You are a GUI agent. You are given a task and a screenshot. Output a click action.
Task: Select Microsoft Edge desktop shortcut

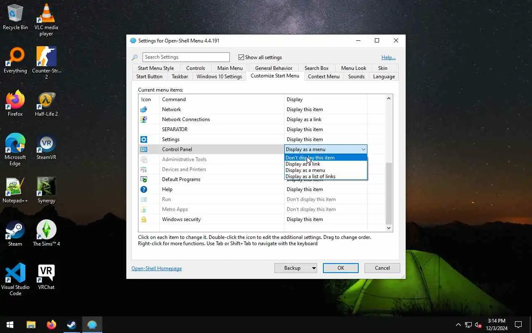15,150
